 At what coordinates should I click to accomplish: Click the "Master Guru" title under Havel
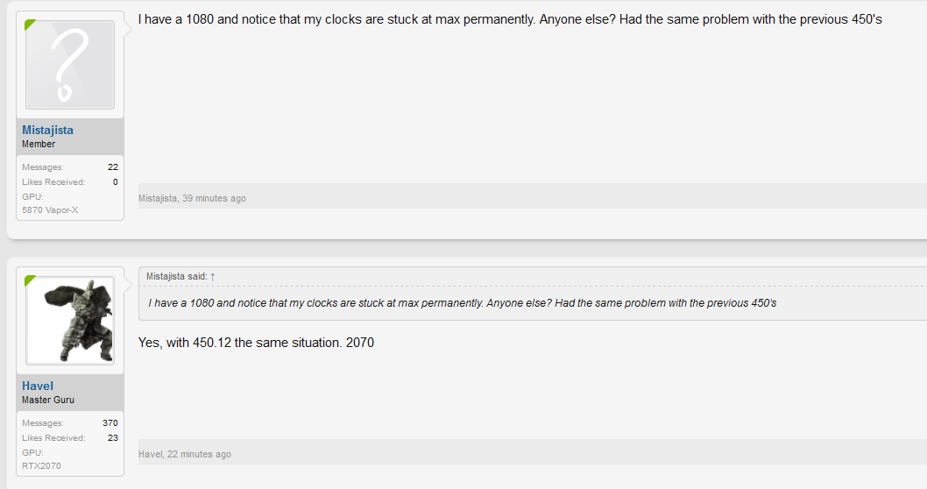48,400
